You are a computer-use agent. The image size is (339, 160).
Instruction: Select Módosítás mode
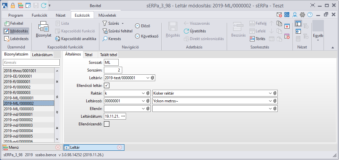tap(16, 31)
